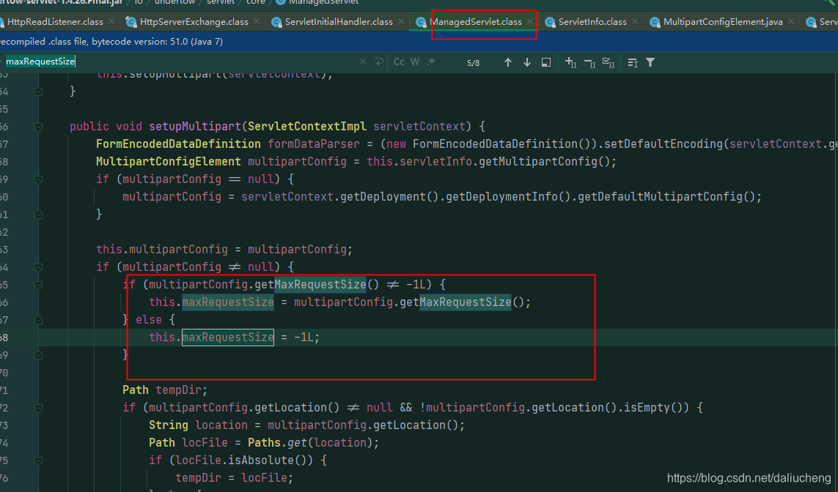The height and width of the screenshot is (492, 838).
Task: Select all search occurrences
Action: click(609, 62)
